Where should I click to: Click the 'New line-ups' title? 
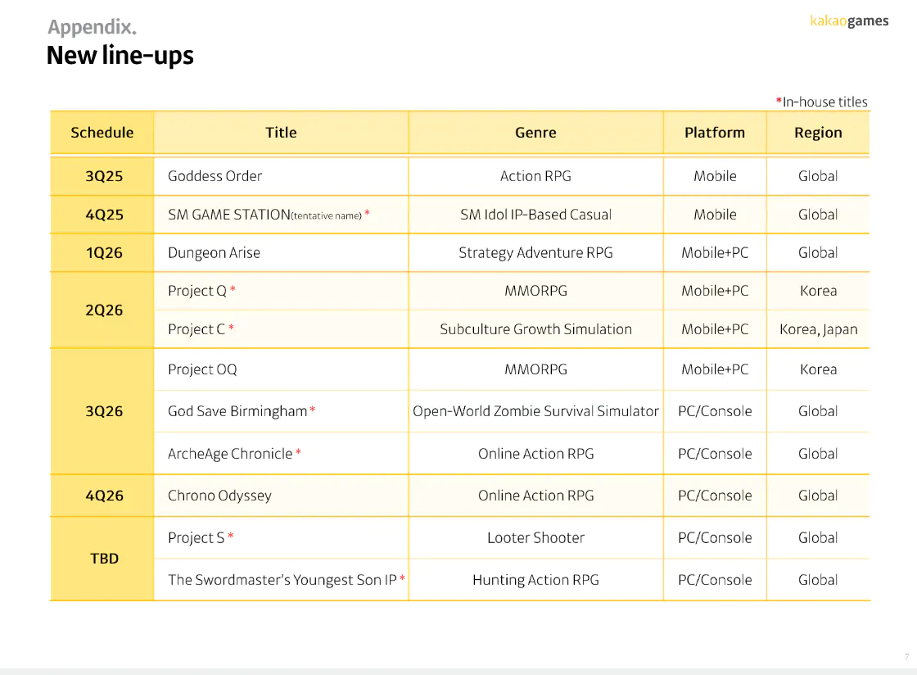[120, 56]
